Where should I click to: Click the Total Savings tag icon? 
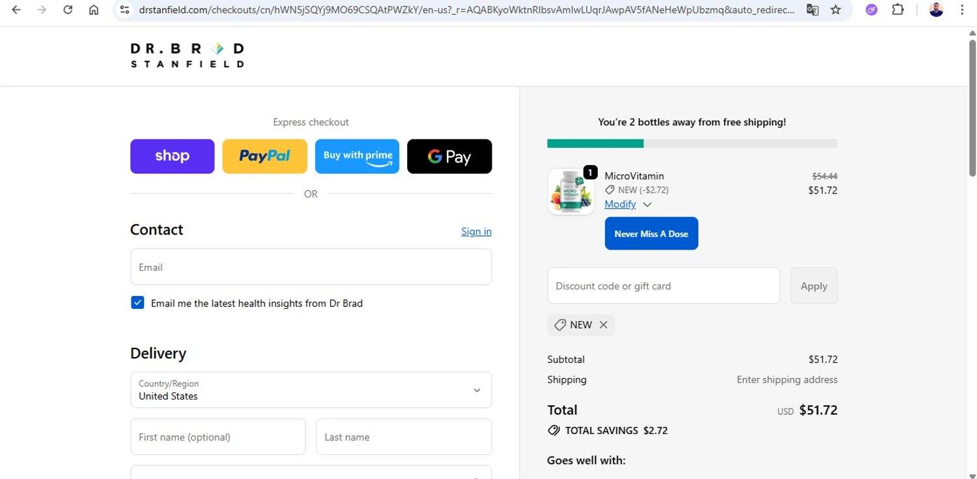[554, 430]
